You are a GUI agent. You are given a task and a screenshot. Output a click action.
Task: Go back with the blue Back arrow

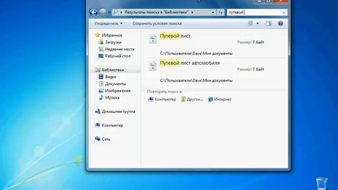(93, 12)
